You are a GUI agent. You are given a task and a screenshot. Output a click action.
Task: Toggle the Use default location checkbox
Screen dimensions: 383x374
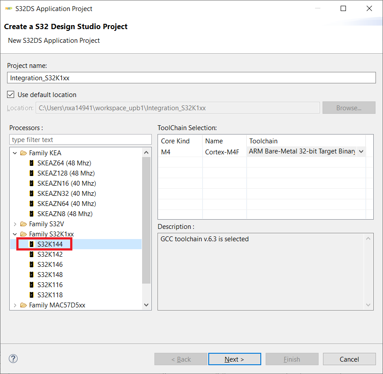click(11, 94)
